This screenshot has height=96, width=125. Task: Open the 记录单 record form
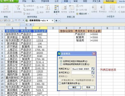pyautogui.click(x=72, y=9)
